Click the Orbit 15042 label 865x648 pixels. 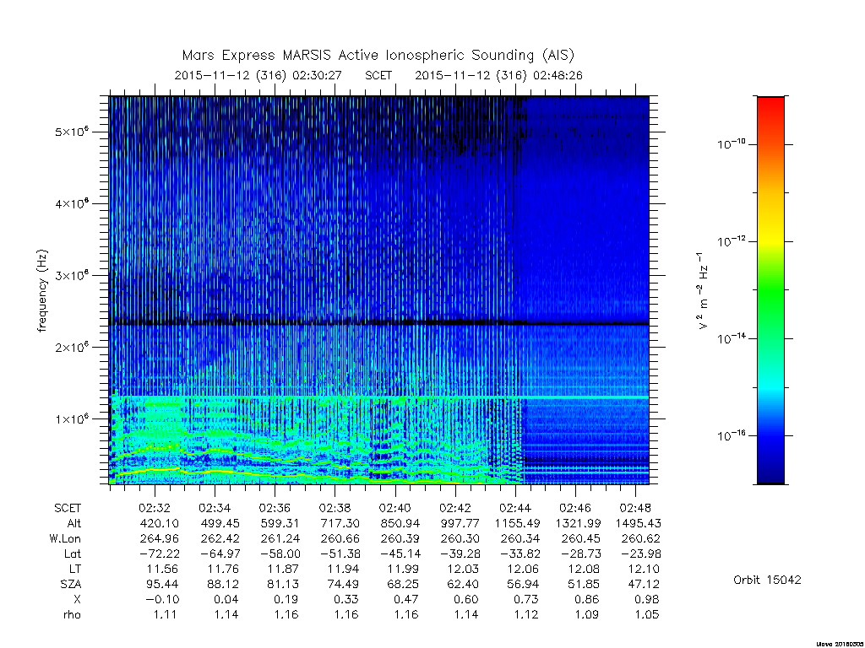pyautogui.click(x=767, y=580)
